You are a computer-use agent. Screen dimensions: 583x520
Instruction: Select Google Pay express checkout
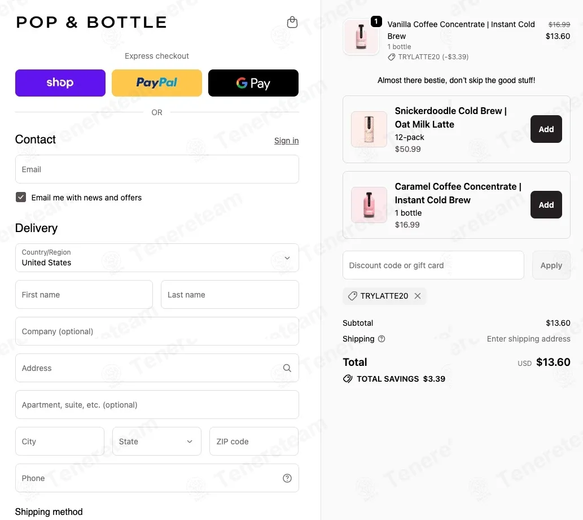[253, 83]
